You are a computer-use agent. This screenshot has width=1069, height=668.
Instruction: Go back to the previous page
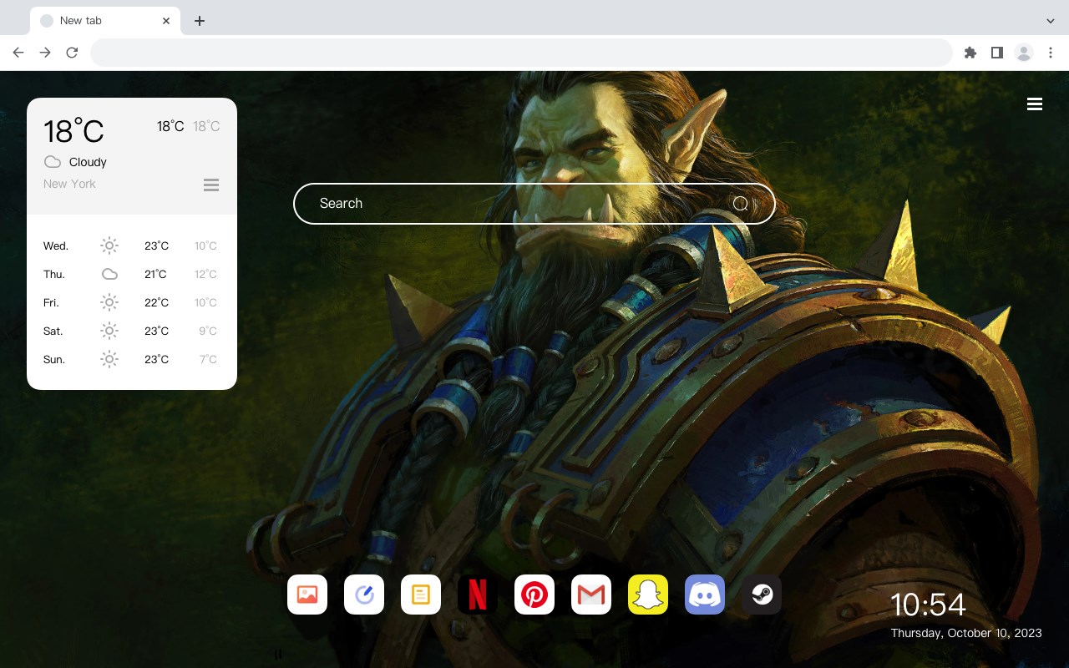tap(18, 53)
